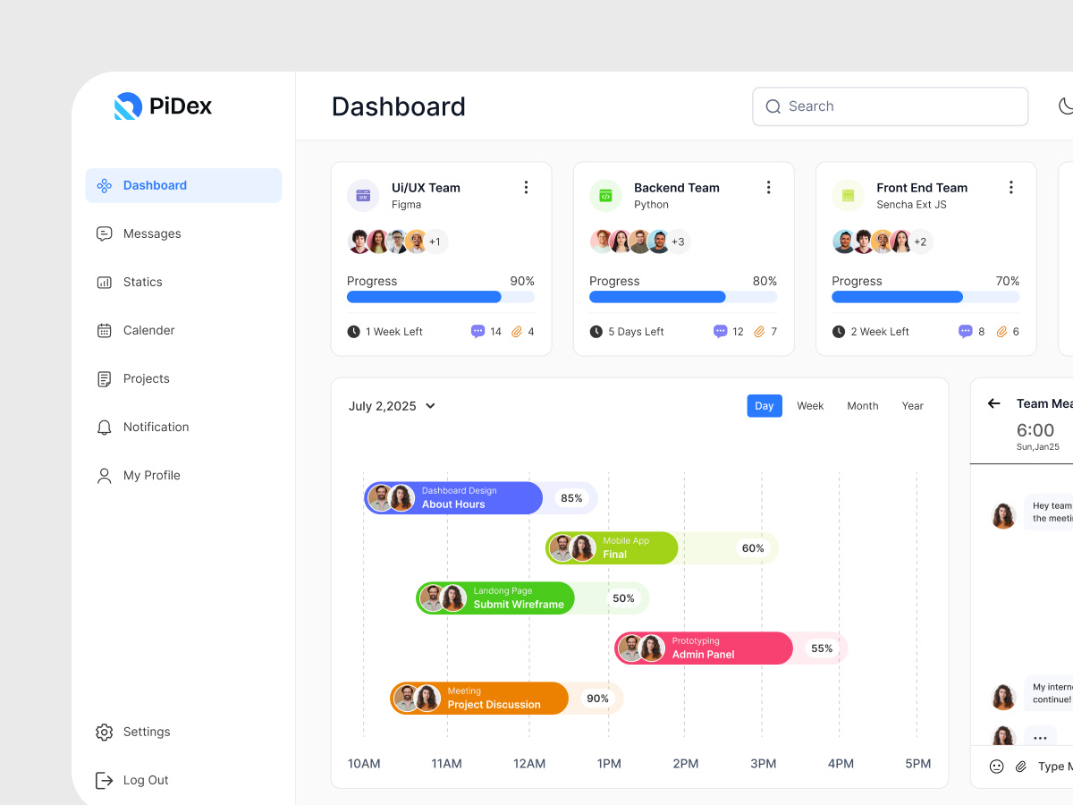The width and height of the screenshot is (1073, 805).
Task: Open the emoji picker in the chat box
Action: 996,766
